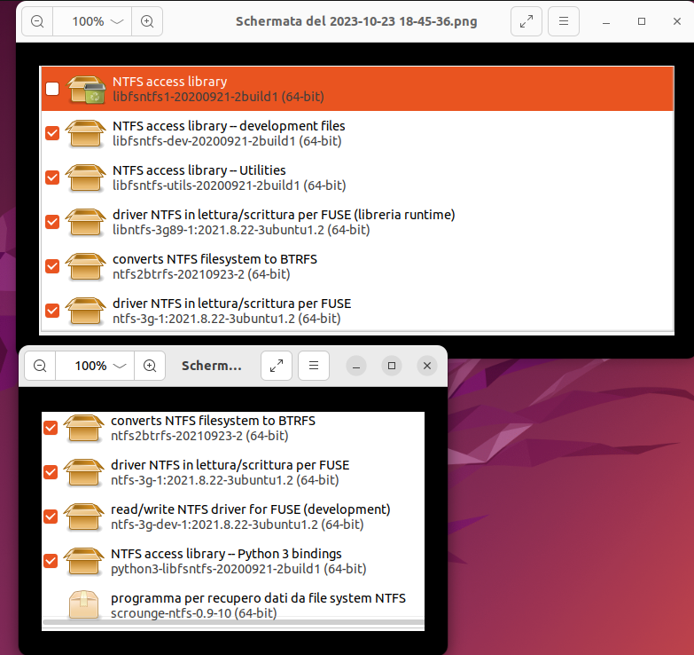
Task: Click the truncated 'Scherm...' title of bottom window
Action: (x=212, y=366)
